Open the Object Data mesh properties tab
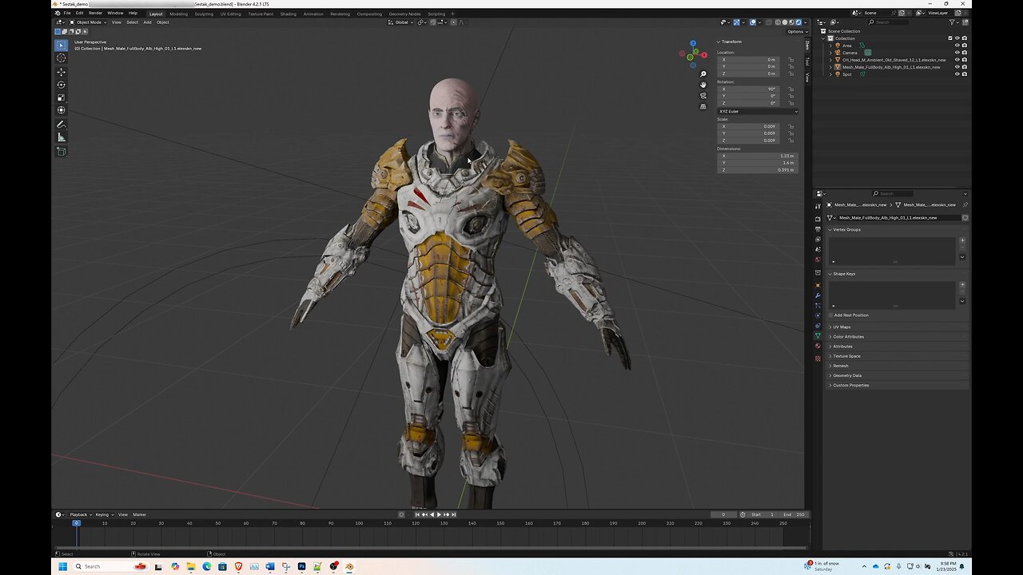1023x575 pixels. click(x=818, y=336)
